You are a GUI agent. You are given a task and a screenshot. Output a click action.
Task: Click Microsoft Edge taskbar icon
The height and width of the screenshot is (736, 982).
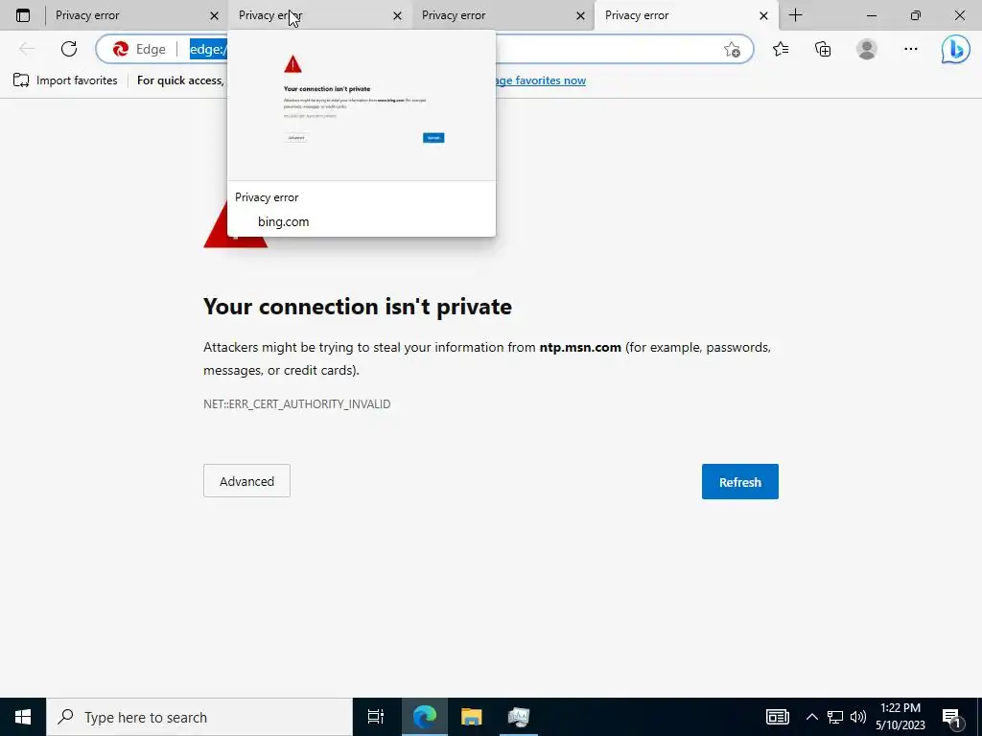click(424, 717)
